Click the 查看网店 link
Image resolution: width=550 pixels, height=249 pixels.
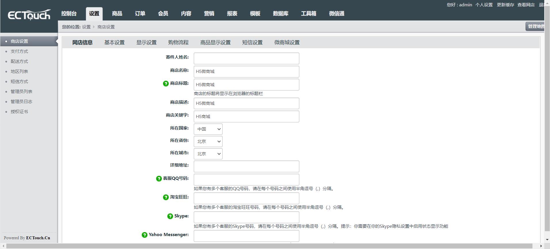click(526, 5)
